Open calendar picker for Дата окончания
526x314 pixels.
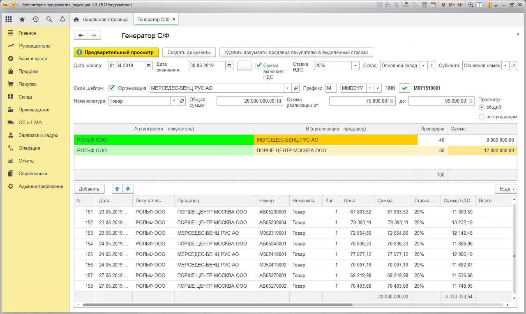pos(230,66)
